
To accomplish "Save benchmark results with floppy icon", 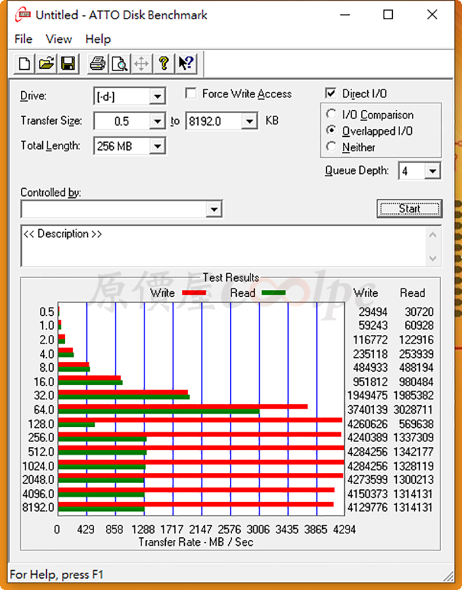I will (x=68, y=64).
